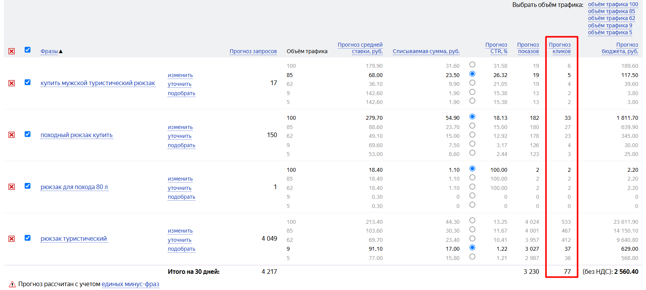This screenshot has height=290, width=646.
Task: Choose 'объём трафика 9' link
Action: (x=610, y=25)
